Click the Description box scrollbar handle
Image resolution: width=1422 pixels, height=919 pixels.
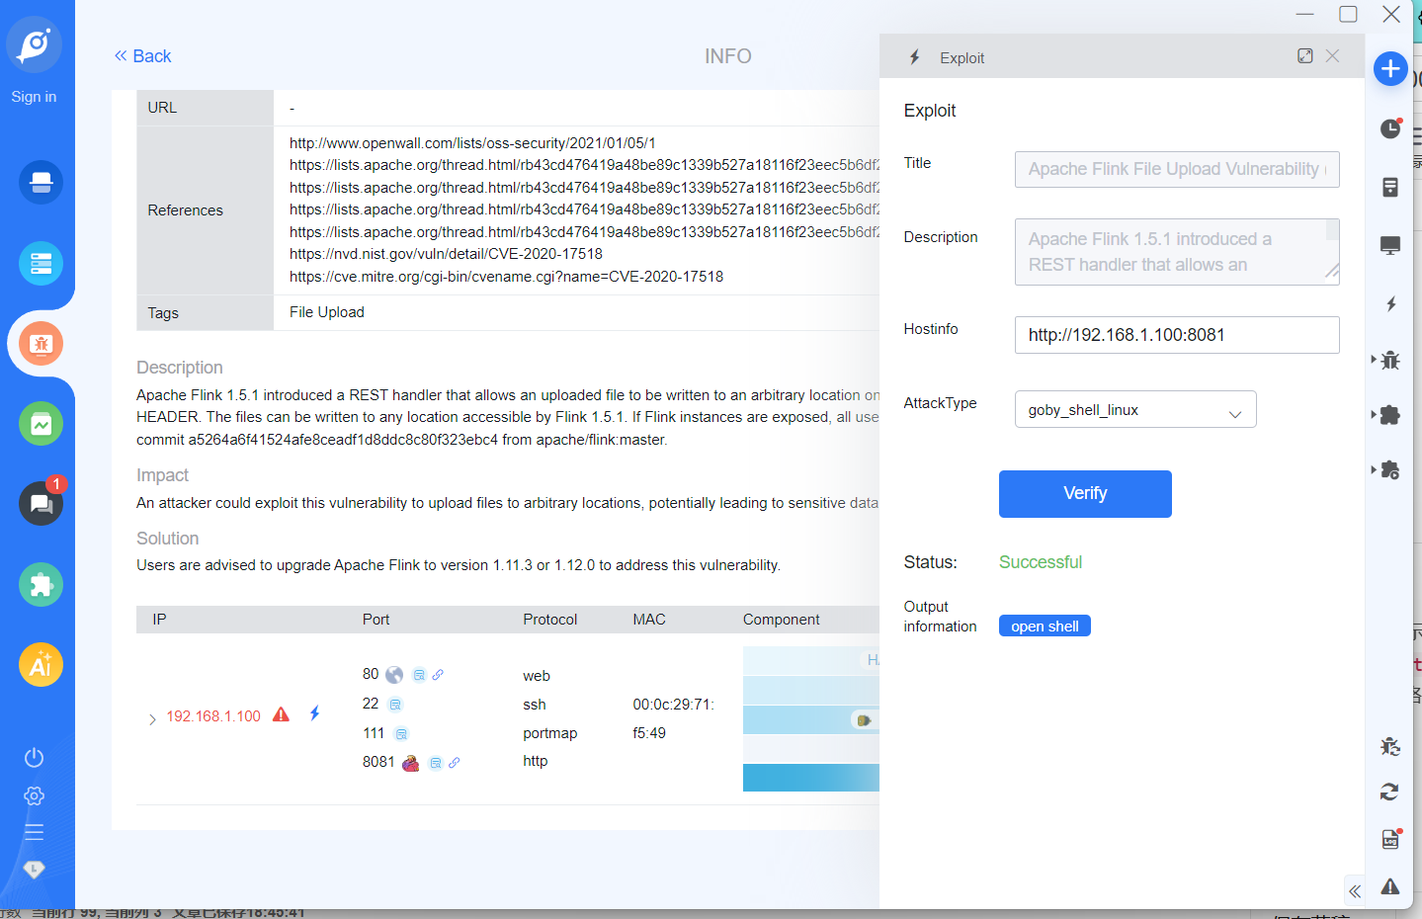tap(1332, 230)
